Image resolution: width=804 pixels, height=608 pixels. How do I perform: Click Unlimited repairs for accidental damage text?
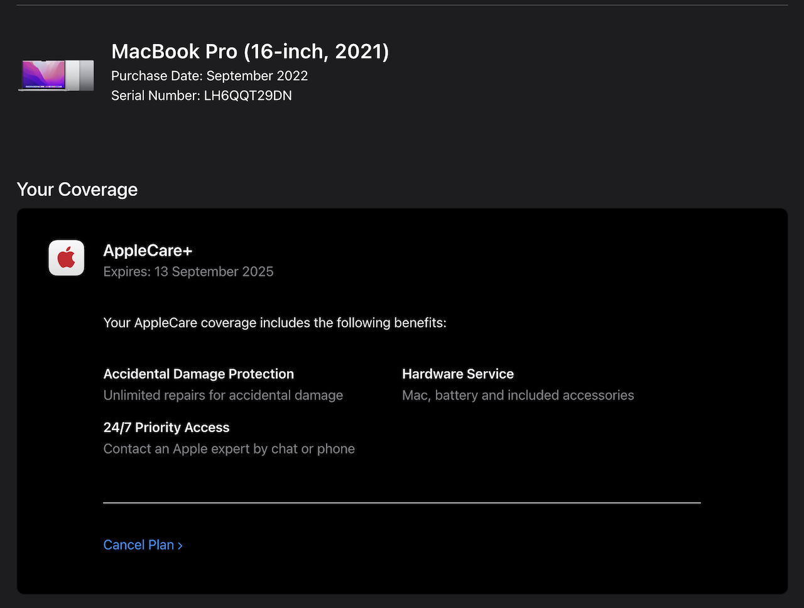click(223, 395)
